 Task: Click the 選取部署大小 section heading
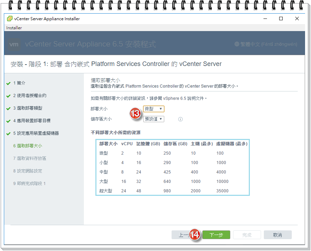click(106, 80)
